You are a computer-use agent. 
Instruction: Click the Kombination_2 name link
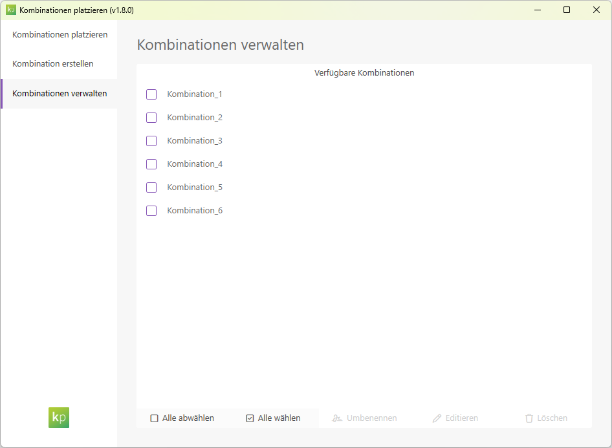pos(194,117)
